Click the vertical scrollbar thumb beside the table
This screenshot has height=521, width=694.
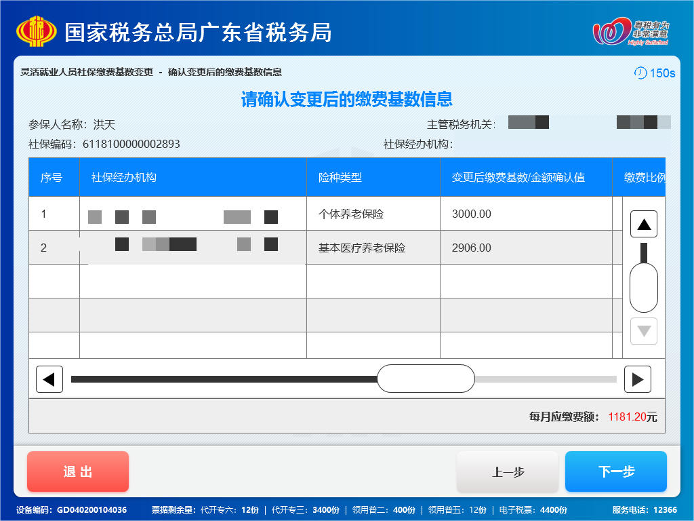pyautogui.click(x=642, y=288)
